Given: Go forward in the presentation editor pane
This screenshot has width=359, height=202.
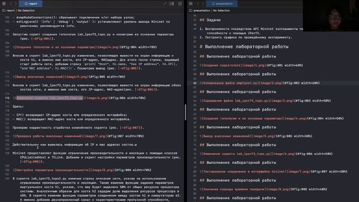Looking at the screenshot, I should (x=202, y=3).
